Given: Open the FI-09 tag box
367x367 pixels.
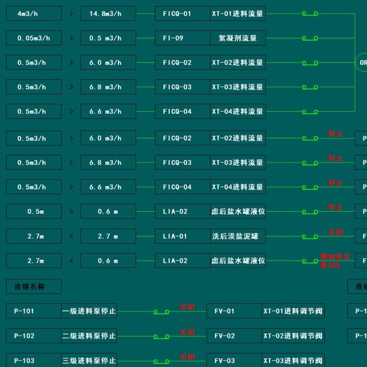Looking at the screenshot, I should click(183, 38).
